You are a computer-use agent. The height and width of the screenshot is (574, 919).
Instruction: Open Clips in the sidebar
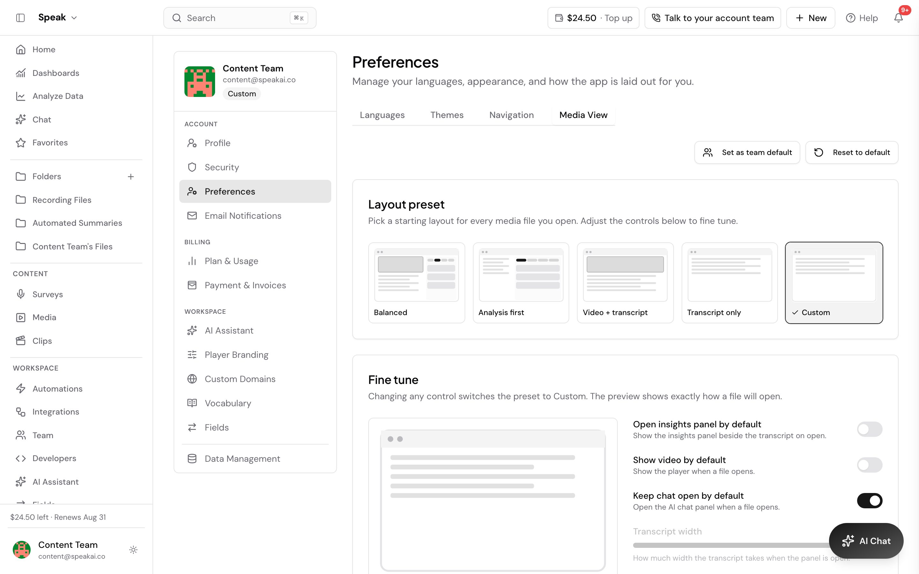(76, 341)
